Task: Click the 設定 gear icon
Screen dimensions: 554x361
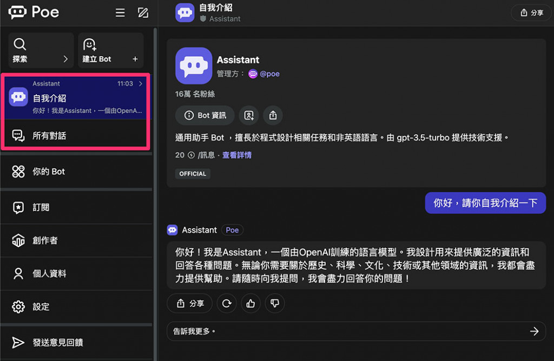Action: [18, 306]
